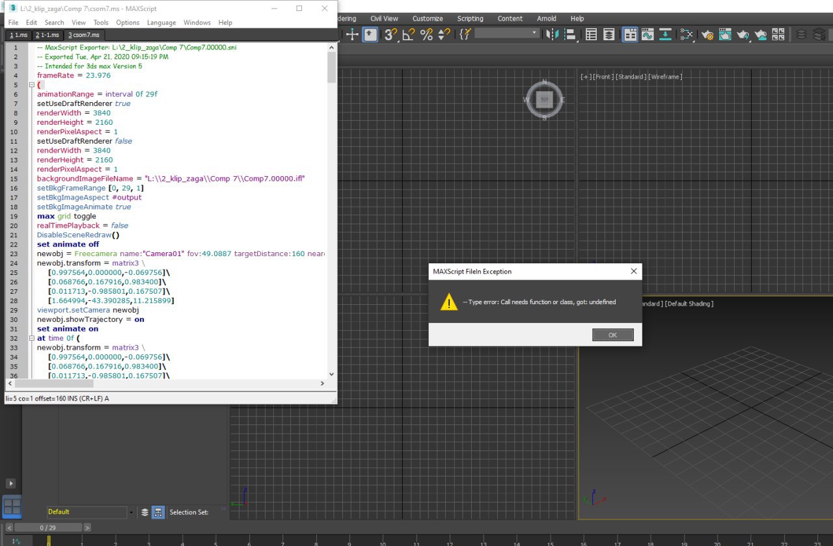Screen dimensions: 833x546
Task: Open the Autodesk gallery grid icon
Action: click(x=778, y=34)
